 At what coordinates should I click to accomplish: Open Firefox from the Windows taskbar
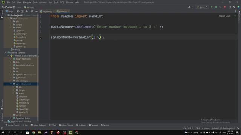(x=58, y=132)
